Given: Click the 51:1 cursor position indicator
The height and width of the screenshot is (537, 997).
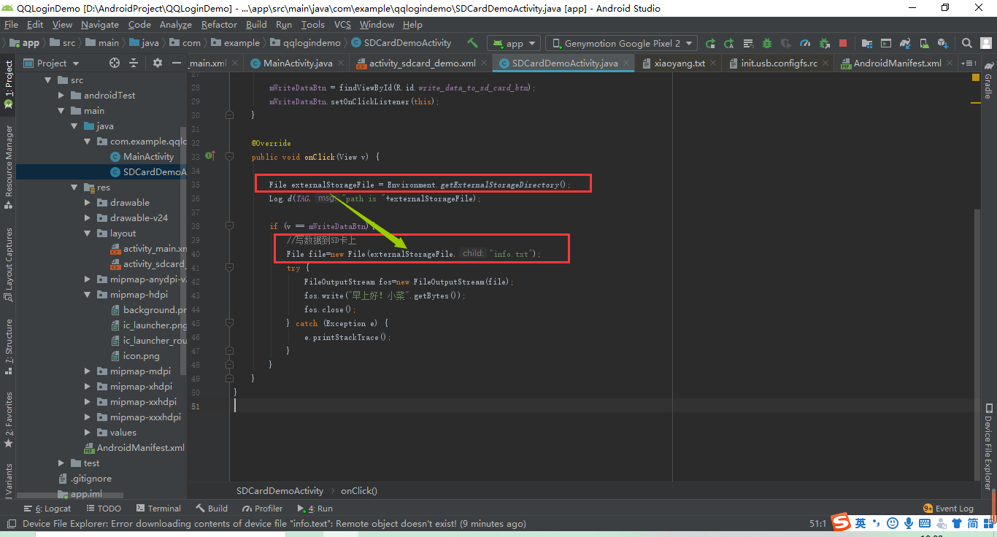Looking at the screenshot, I should (x=817, y=524).
